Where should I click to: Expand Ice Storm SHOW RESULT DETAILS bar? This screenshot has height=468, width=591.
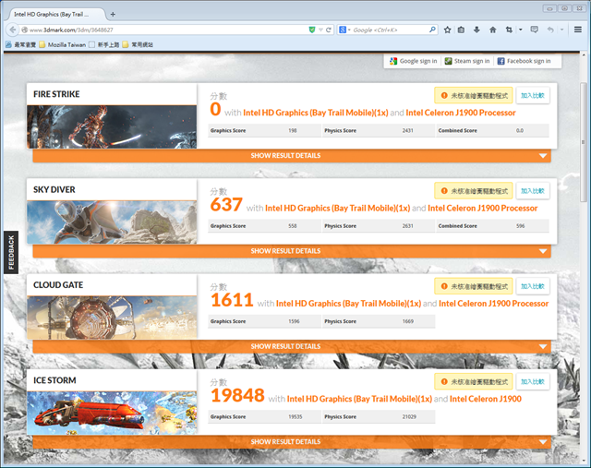(x=292, y=441)
